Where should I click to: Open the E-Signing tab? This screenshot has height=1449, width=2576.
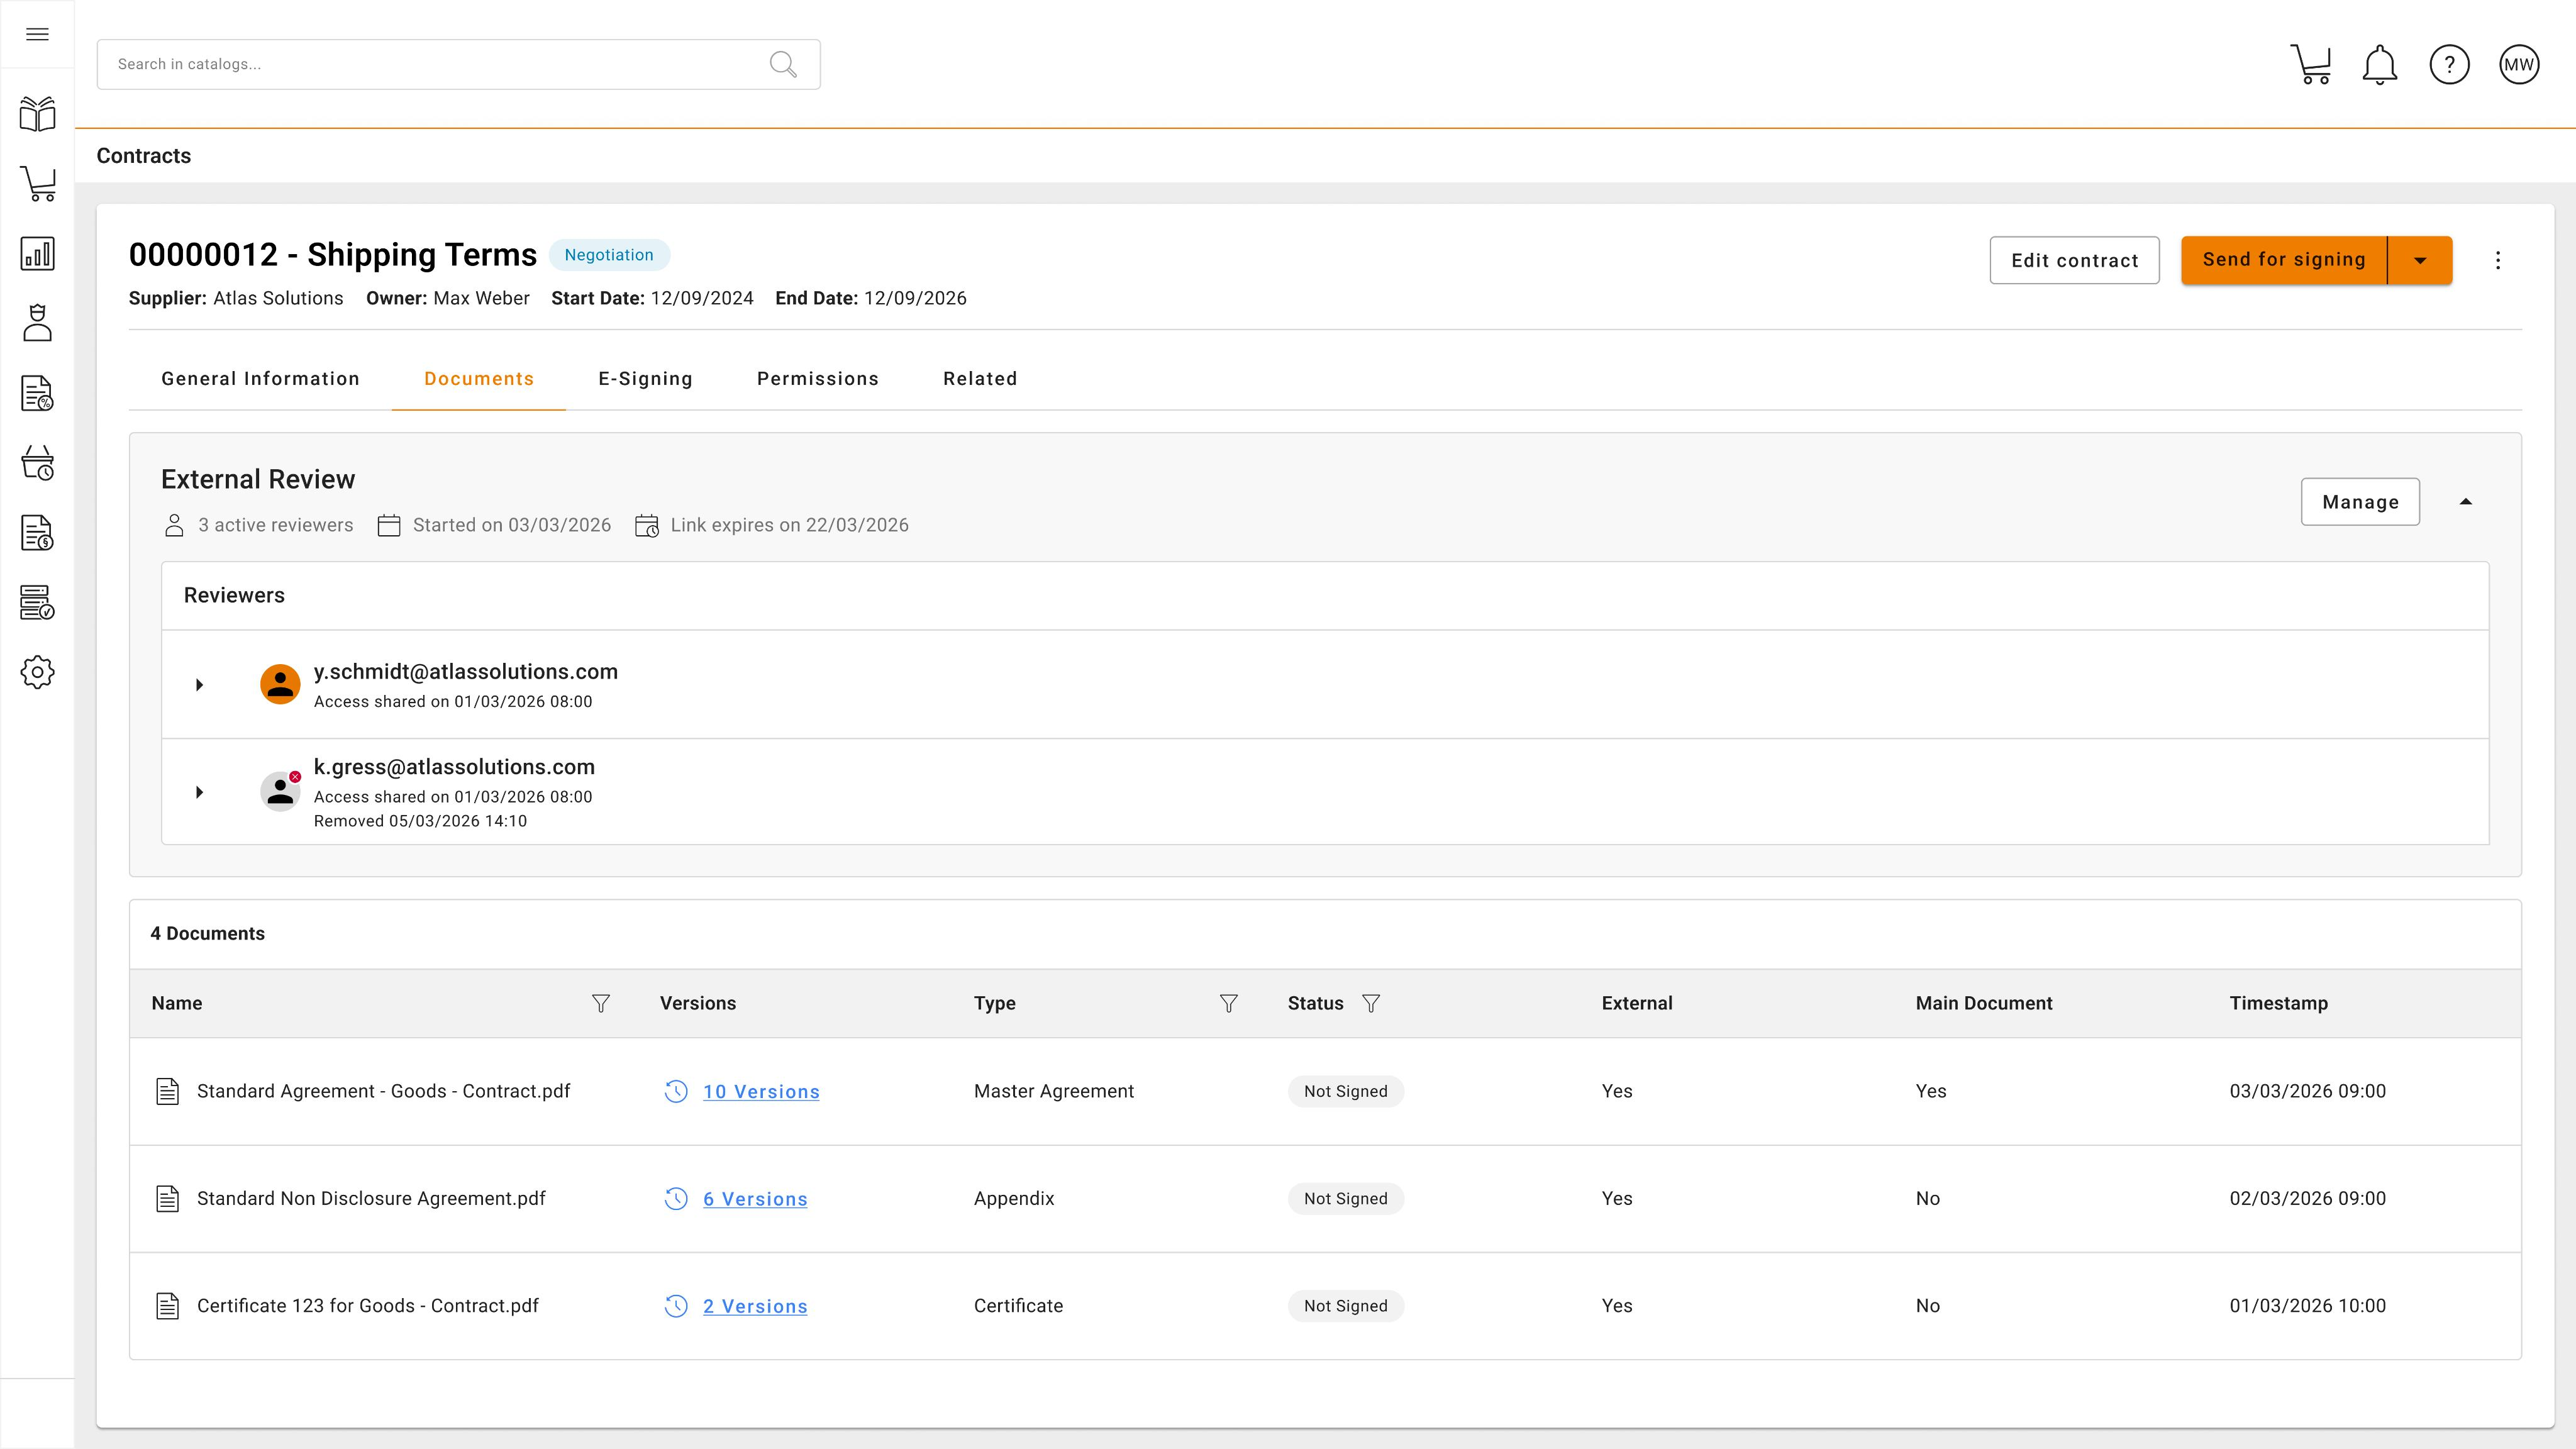coord(645,379)
